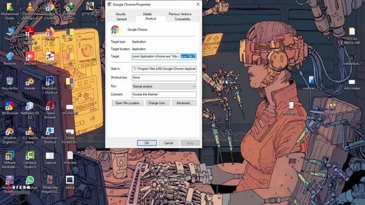Open the Run Normal window dropdown
Image resolution: width=365 pixels, height=205 pixels.
click(164, 87)
